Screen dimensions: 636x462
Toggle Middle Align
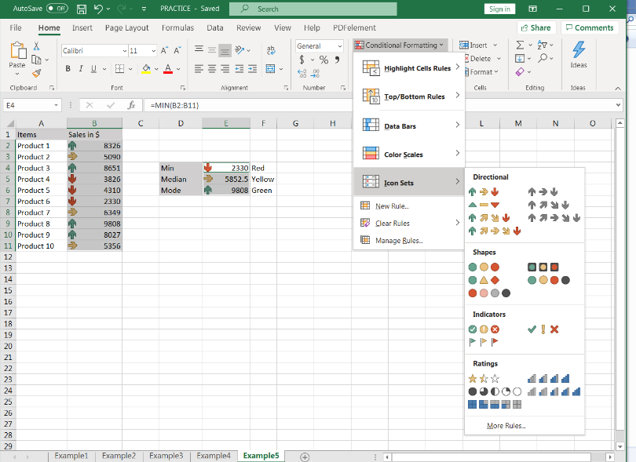click(212, 50)
